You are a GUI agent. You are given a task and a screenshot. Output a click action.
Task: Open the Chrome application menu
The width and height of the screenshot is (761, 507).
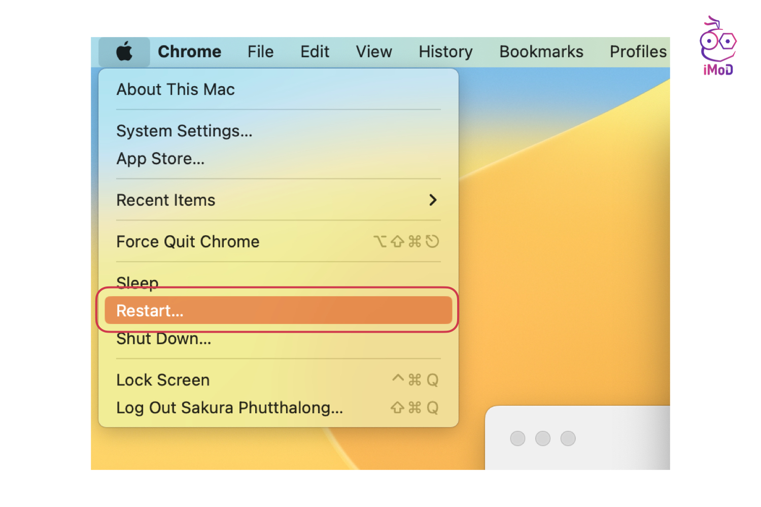tap(189, 52)
